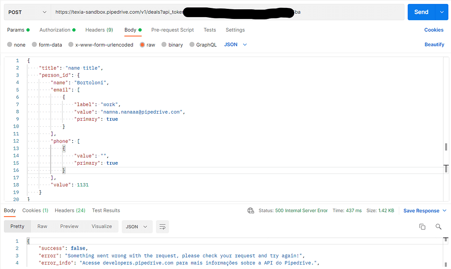Click the request URL field
The height and width of the screenshot is (269, 451).
[228, 12]
